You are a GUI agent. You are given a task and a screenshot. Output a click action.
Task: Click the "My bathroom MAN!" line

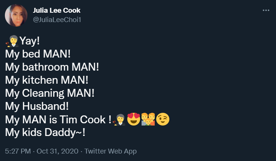coord(52,67)
